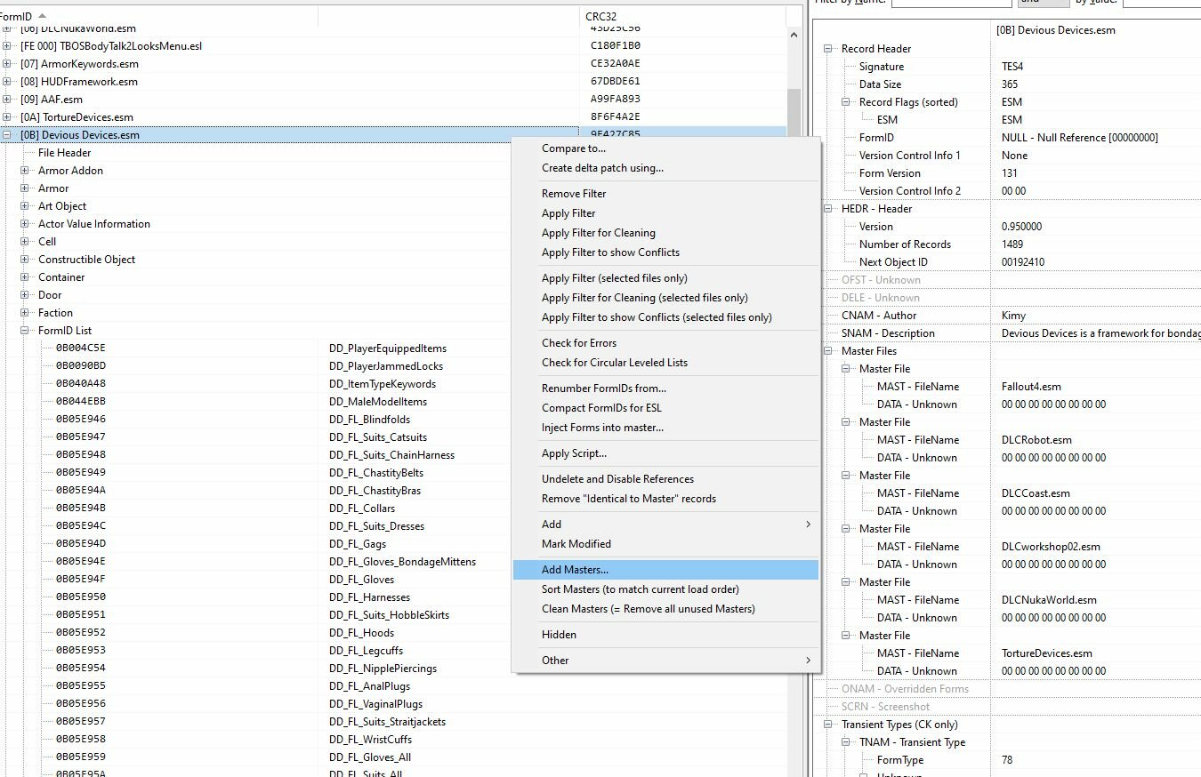Expand the Cell group
The image size is (1201, 777).
pos(25,242)
